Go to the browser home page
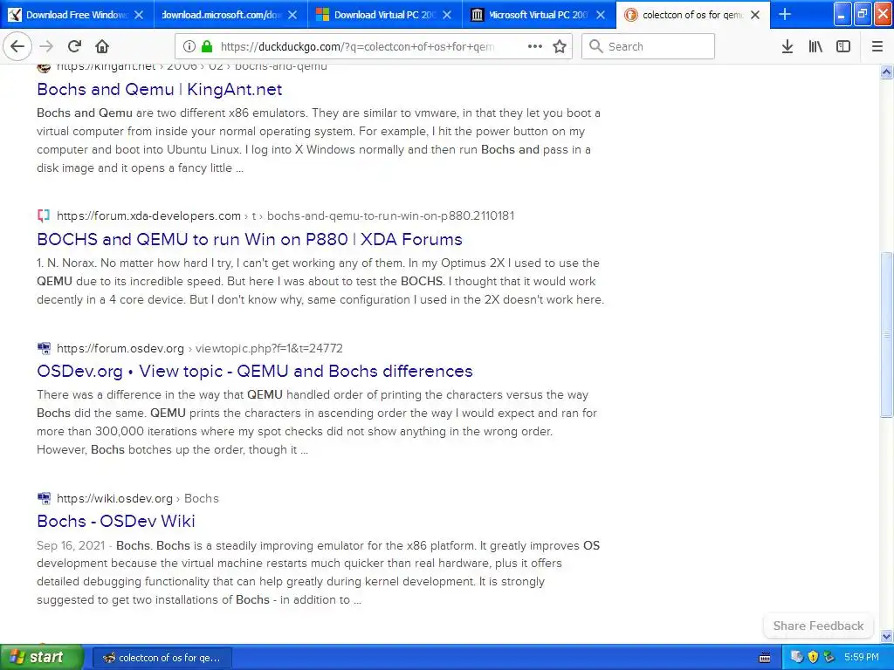894x670 pixels. pos(102,46)
